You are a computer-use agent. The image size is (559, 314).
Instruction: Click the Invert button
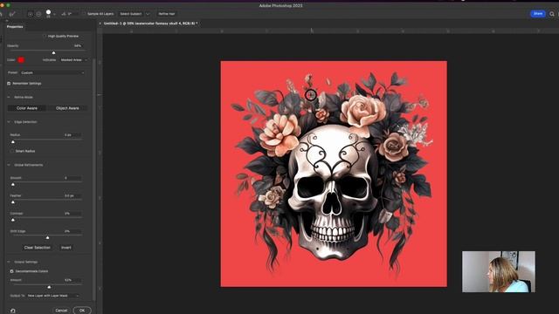tap(66, 248)
